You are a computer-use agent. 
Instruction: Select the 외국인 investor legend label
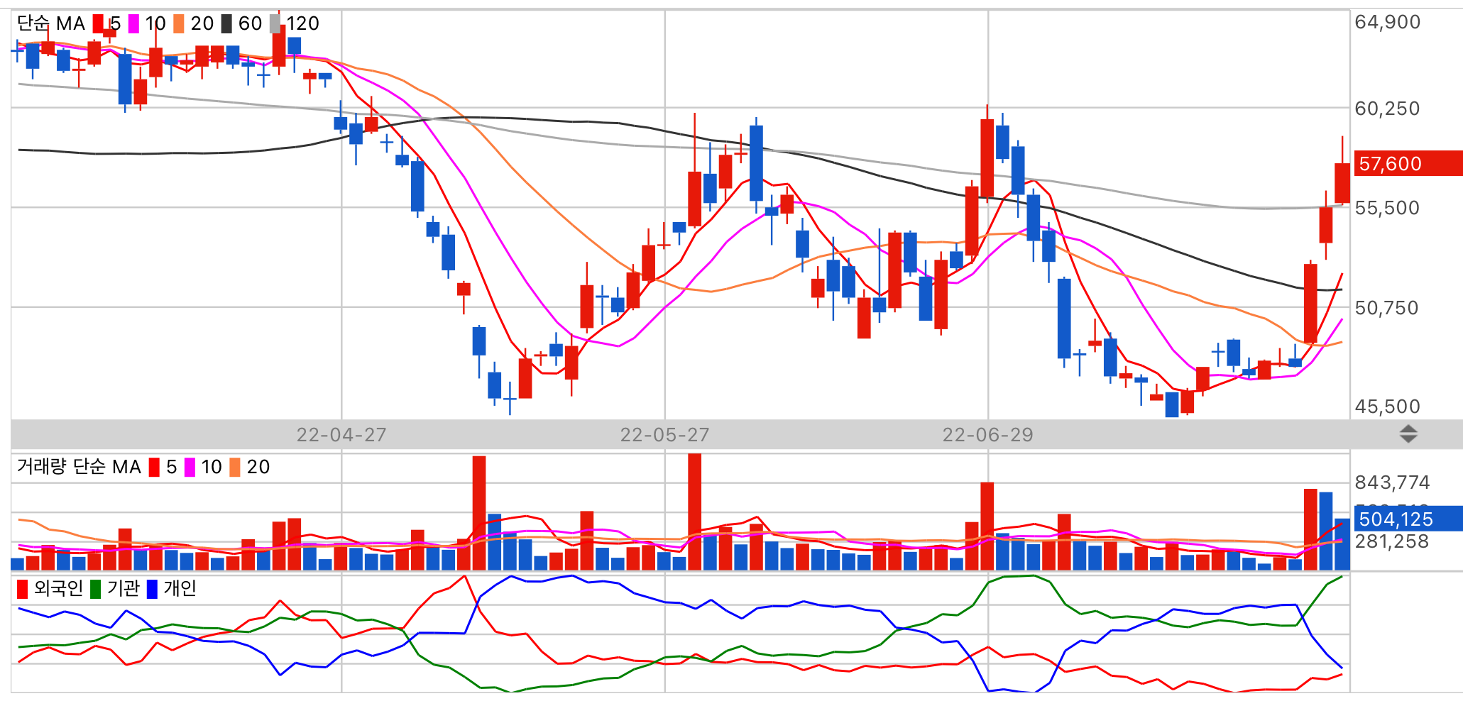coord(58,589)
